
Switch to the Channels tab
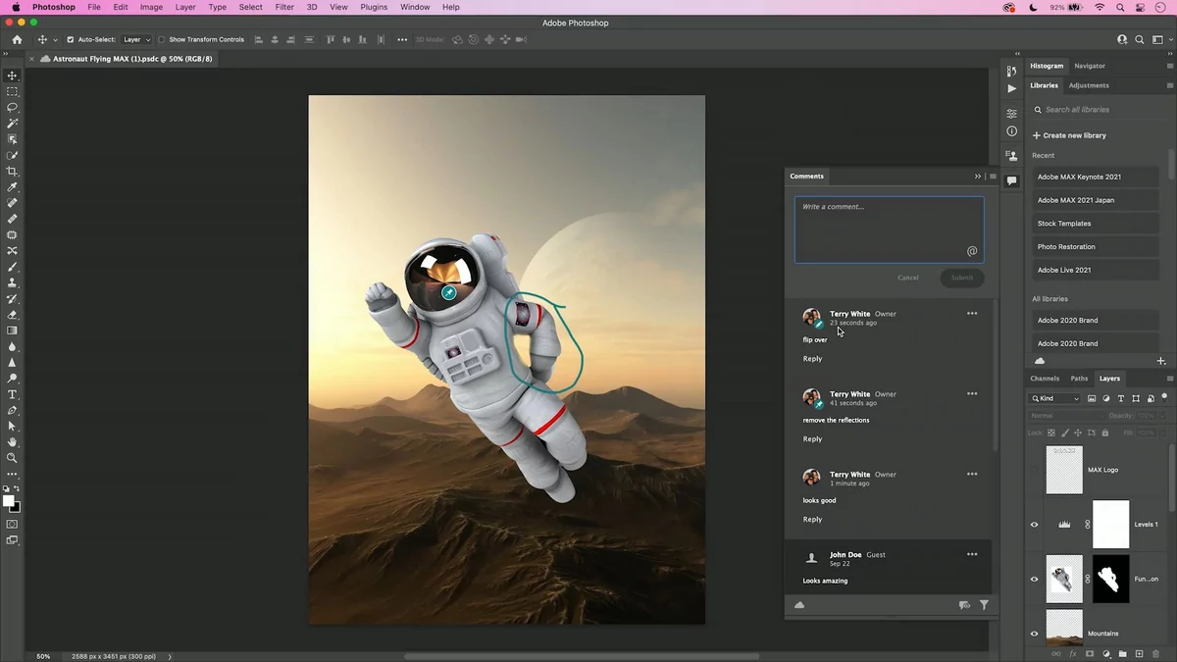point(1045,379)
